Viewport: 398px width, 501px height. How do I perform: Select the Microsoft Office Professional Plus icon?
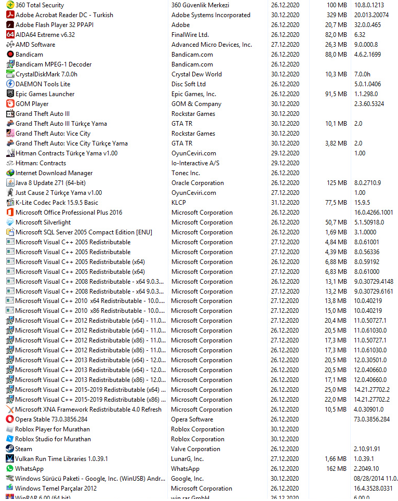(x=10, y=213)
